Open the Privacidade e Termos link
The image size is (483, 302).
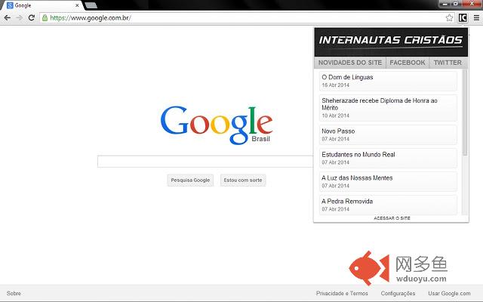(x=342, y=294)
